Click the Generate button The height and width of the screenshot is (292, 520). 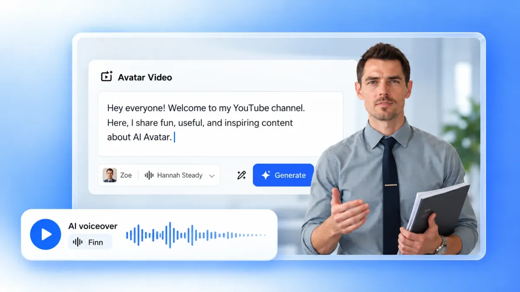[x=283, y=175]
